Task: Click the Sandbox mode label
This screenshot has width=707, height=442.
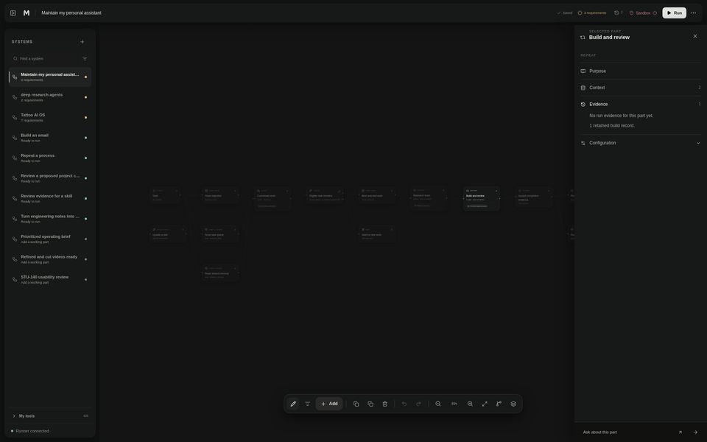Action: click(643, 13)
